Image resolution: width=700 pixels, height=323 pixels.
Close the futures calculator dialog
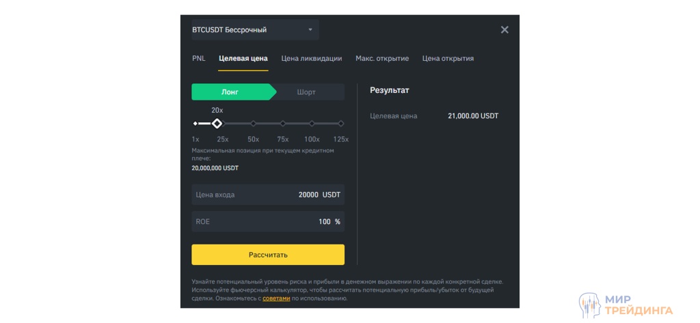(504, 29)
